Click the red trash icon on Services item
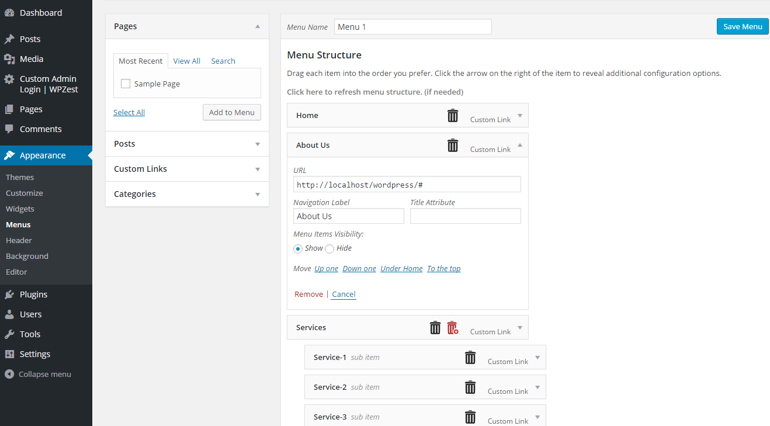This screenshot has height=426, width=770. 453,327
